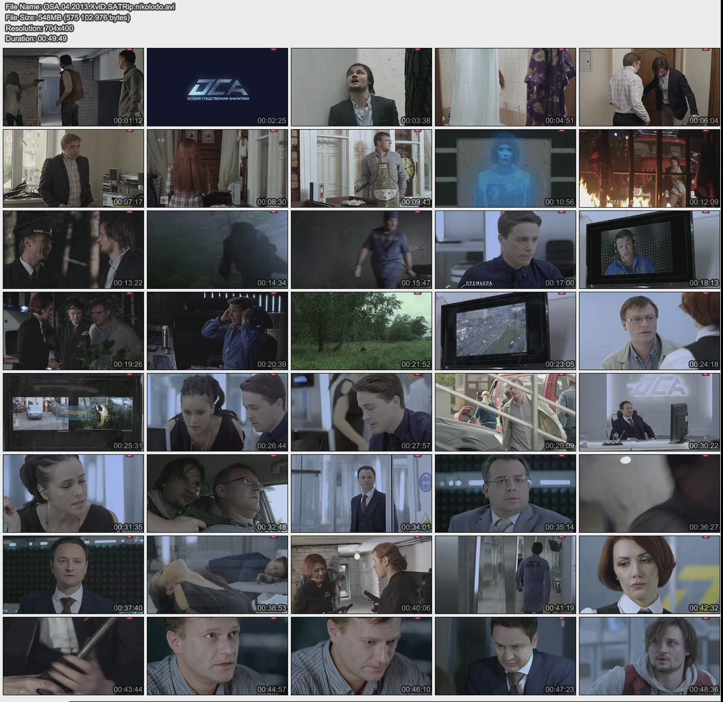The width and height of the screenshot is (723, 702).
Task: Open the frame timestamped 00:01:12
Action: (73, 87)
